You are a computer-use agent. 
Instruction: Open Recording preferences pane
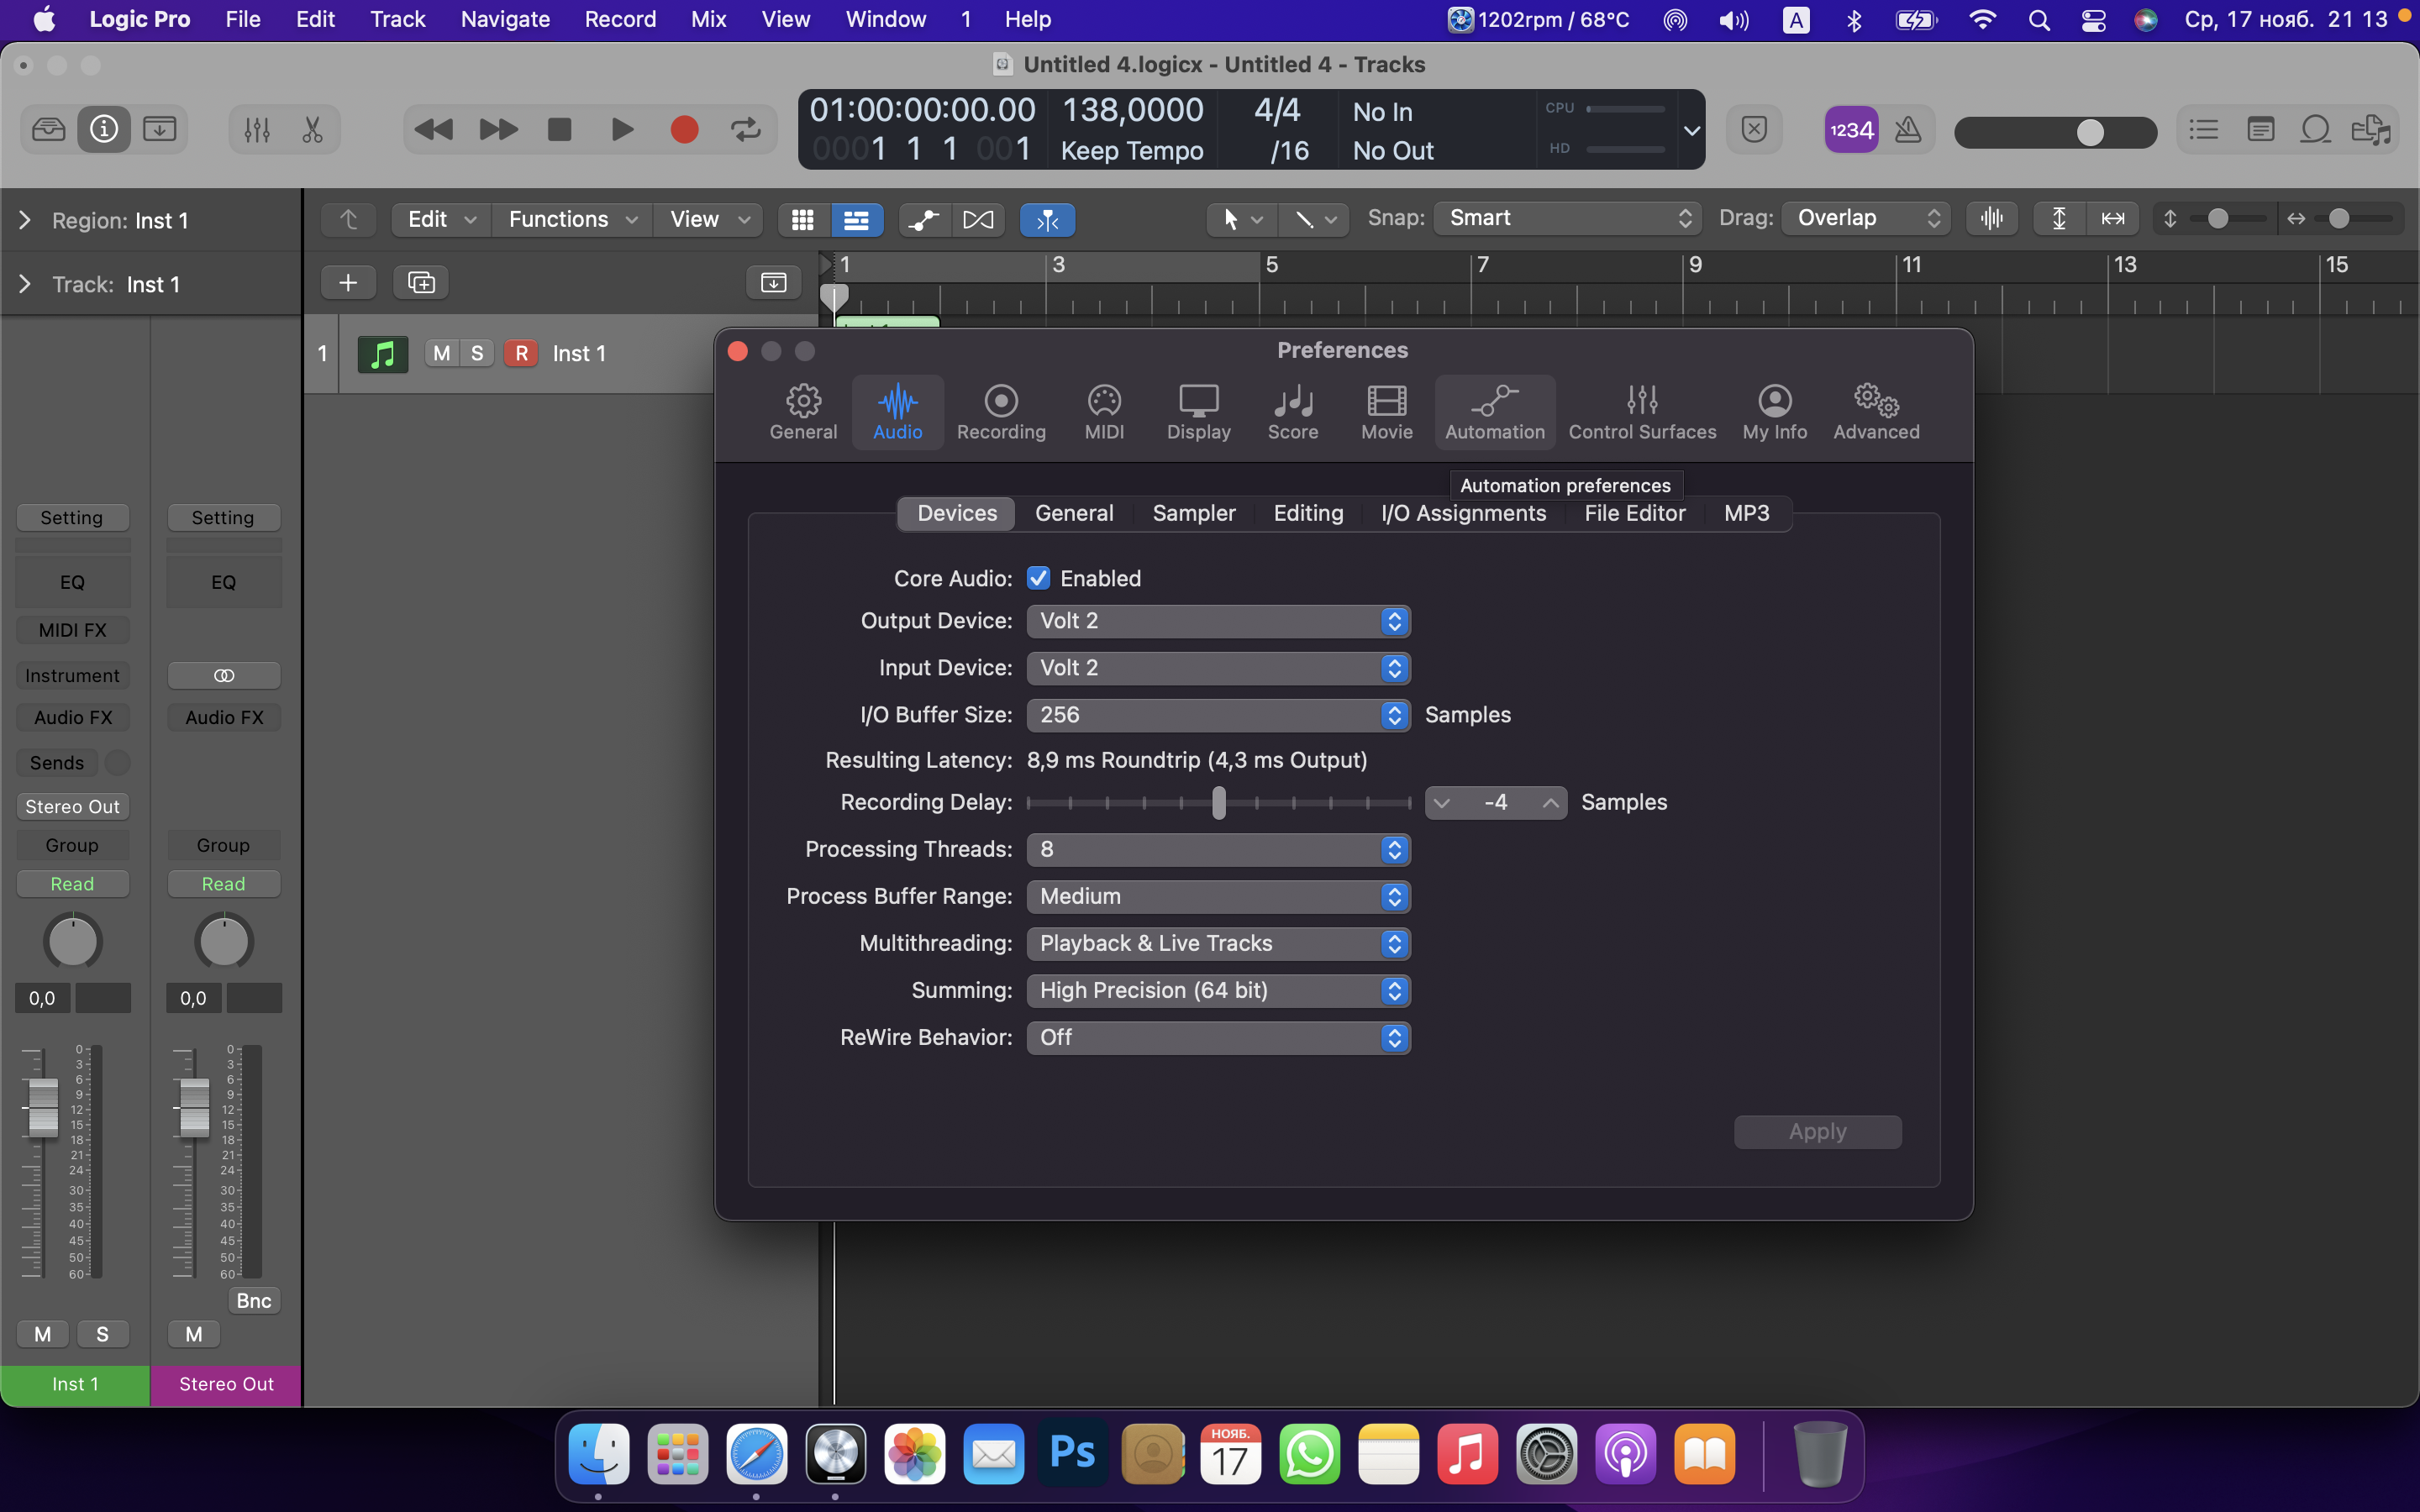[1001, 412]
